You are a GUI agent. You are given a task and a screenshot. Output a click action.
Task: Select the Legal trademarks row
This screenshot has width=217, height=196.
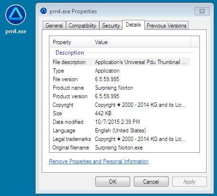click(121, 139)
